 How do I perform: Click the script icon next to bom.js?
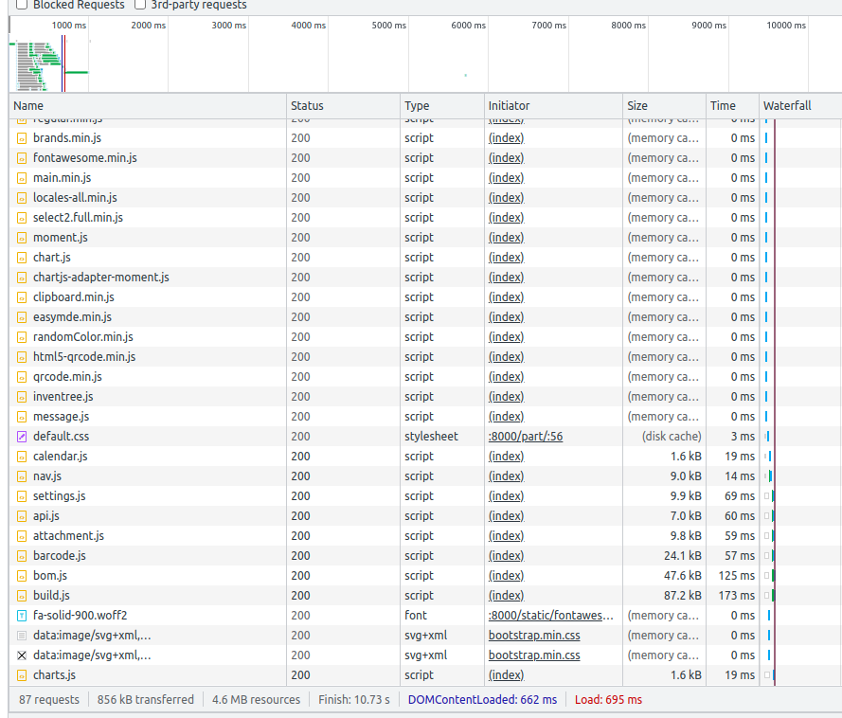tap(22, 575)
